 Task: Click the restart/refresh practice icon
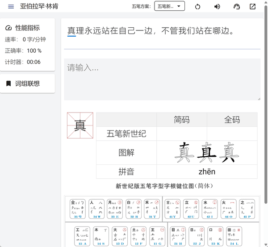[x=198, y=7]
